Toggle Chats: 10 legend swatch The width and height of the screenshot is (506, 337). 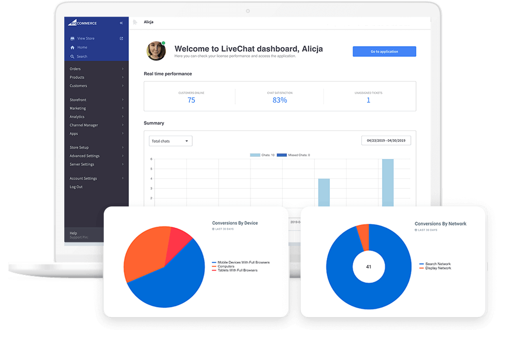(255, 155)
